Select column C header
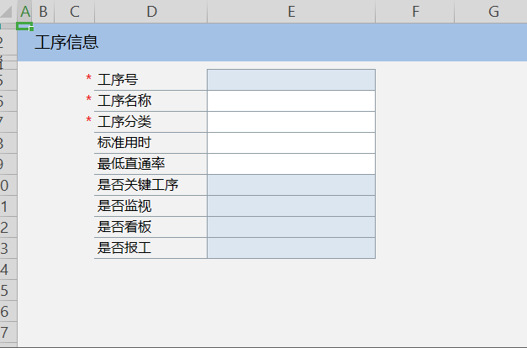 [x=75, y=12]
